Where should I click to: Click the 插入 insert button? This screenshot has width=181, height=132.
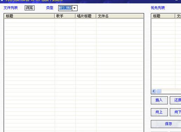point(159,100)
